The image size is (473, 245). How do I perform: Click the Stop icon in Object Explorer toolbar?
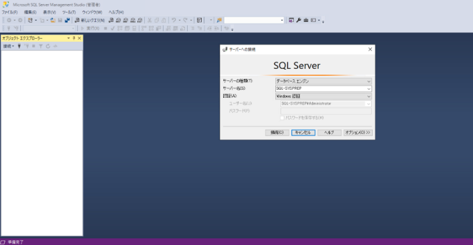click(34, 46)
